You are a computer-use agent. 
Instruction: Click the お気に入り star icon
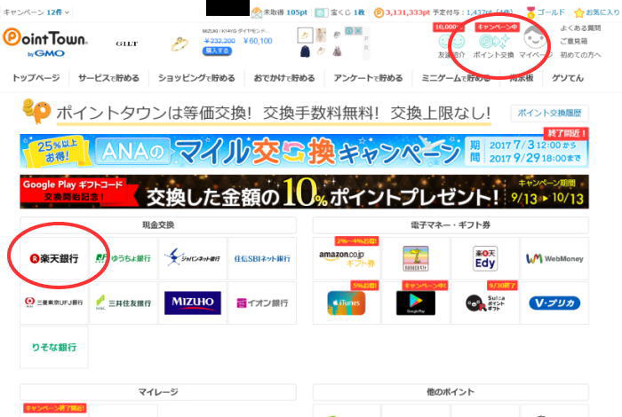578,12
